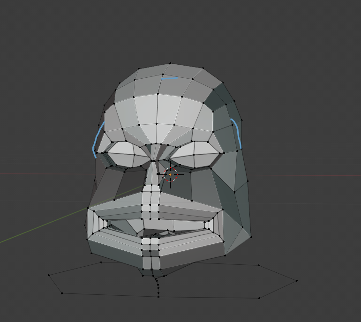Select the leftmost vertex of the base outline

coord(49,275)
